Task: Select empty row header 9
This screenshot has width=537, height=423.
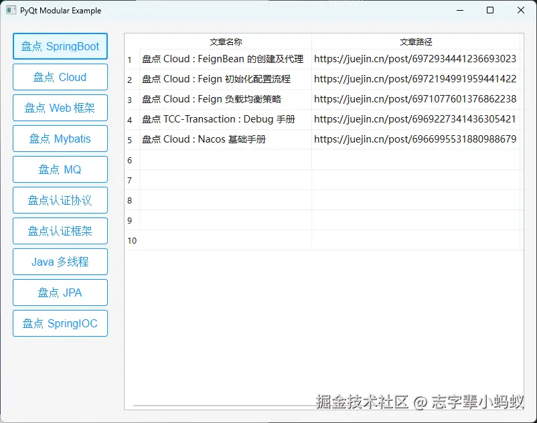Action: click(x=132, y=220)
